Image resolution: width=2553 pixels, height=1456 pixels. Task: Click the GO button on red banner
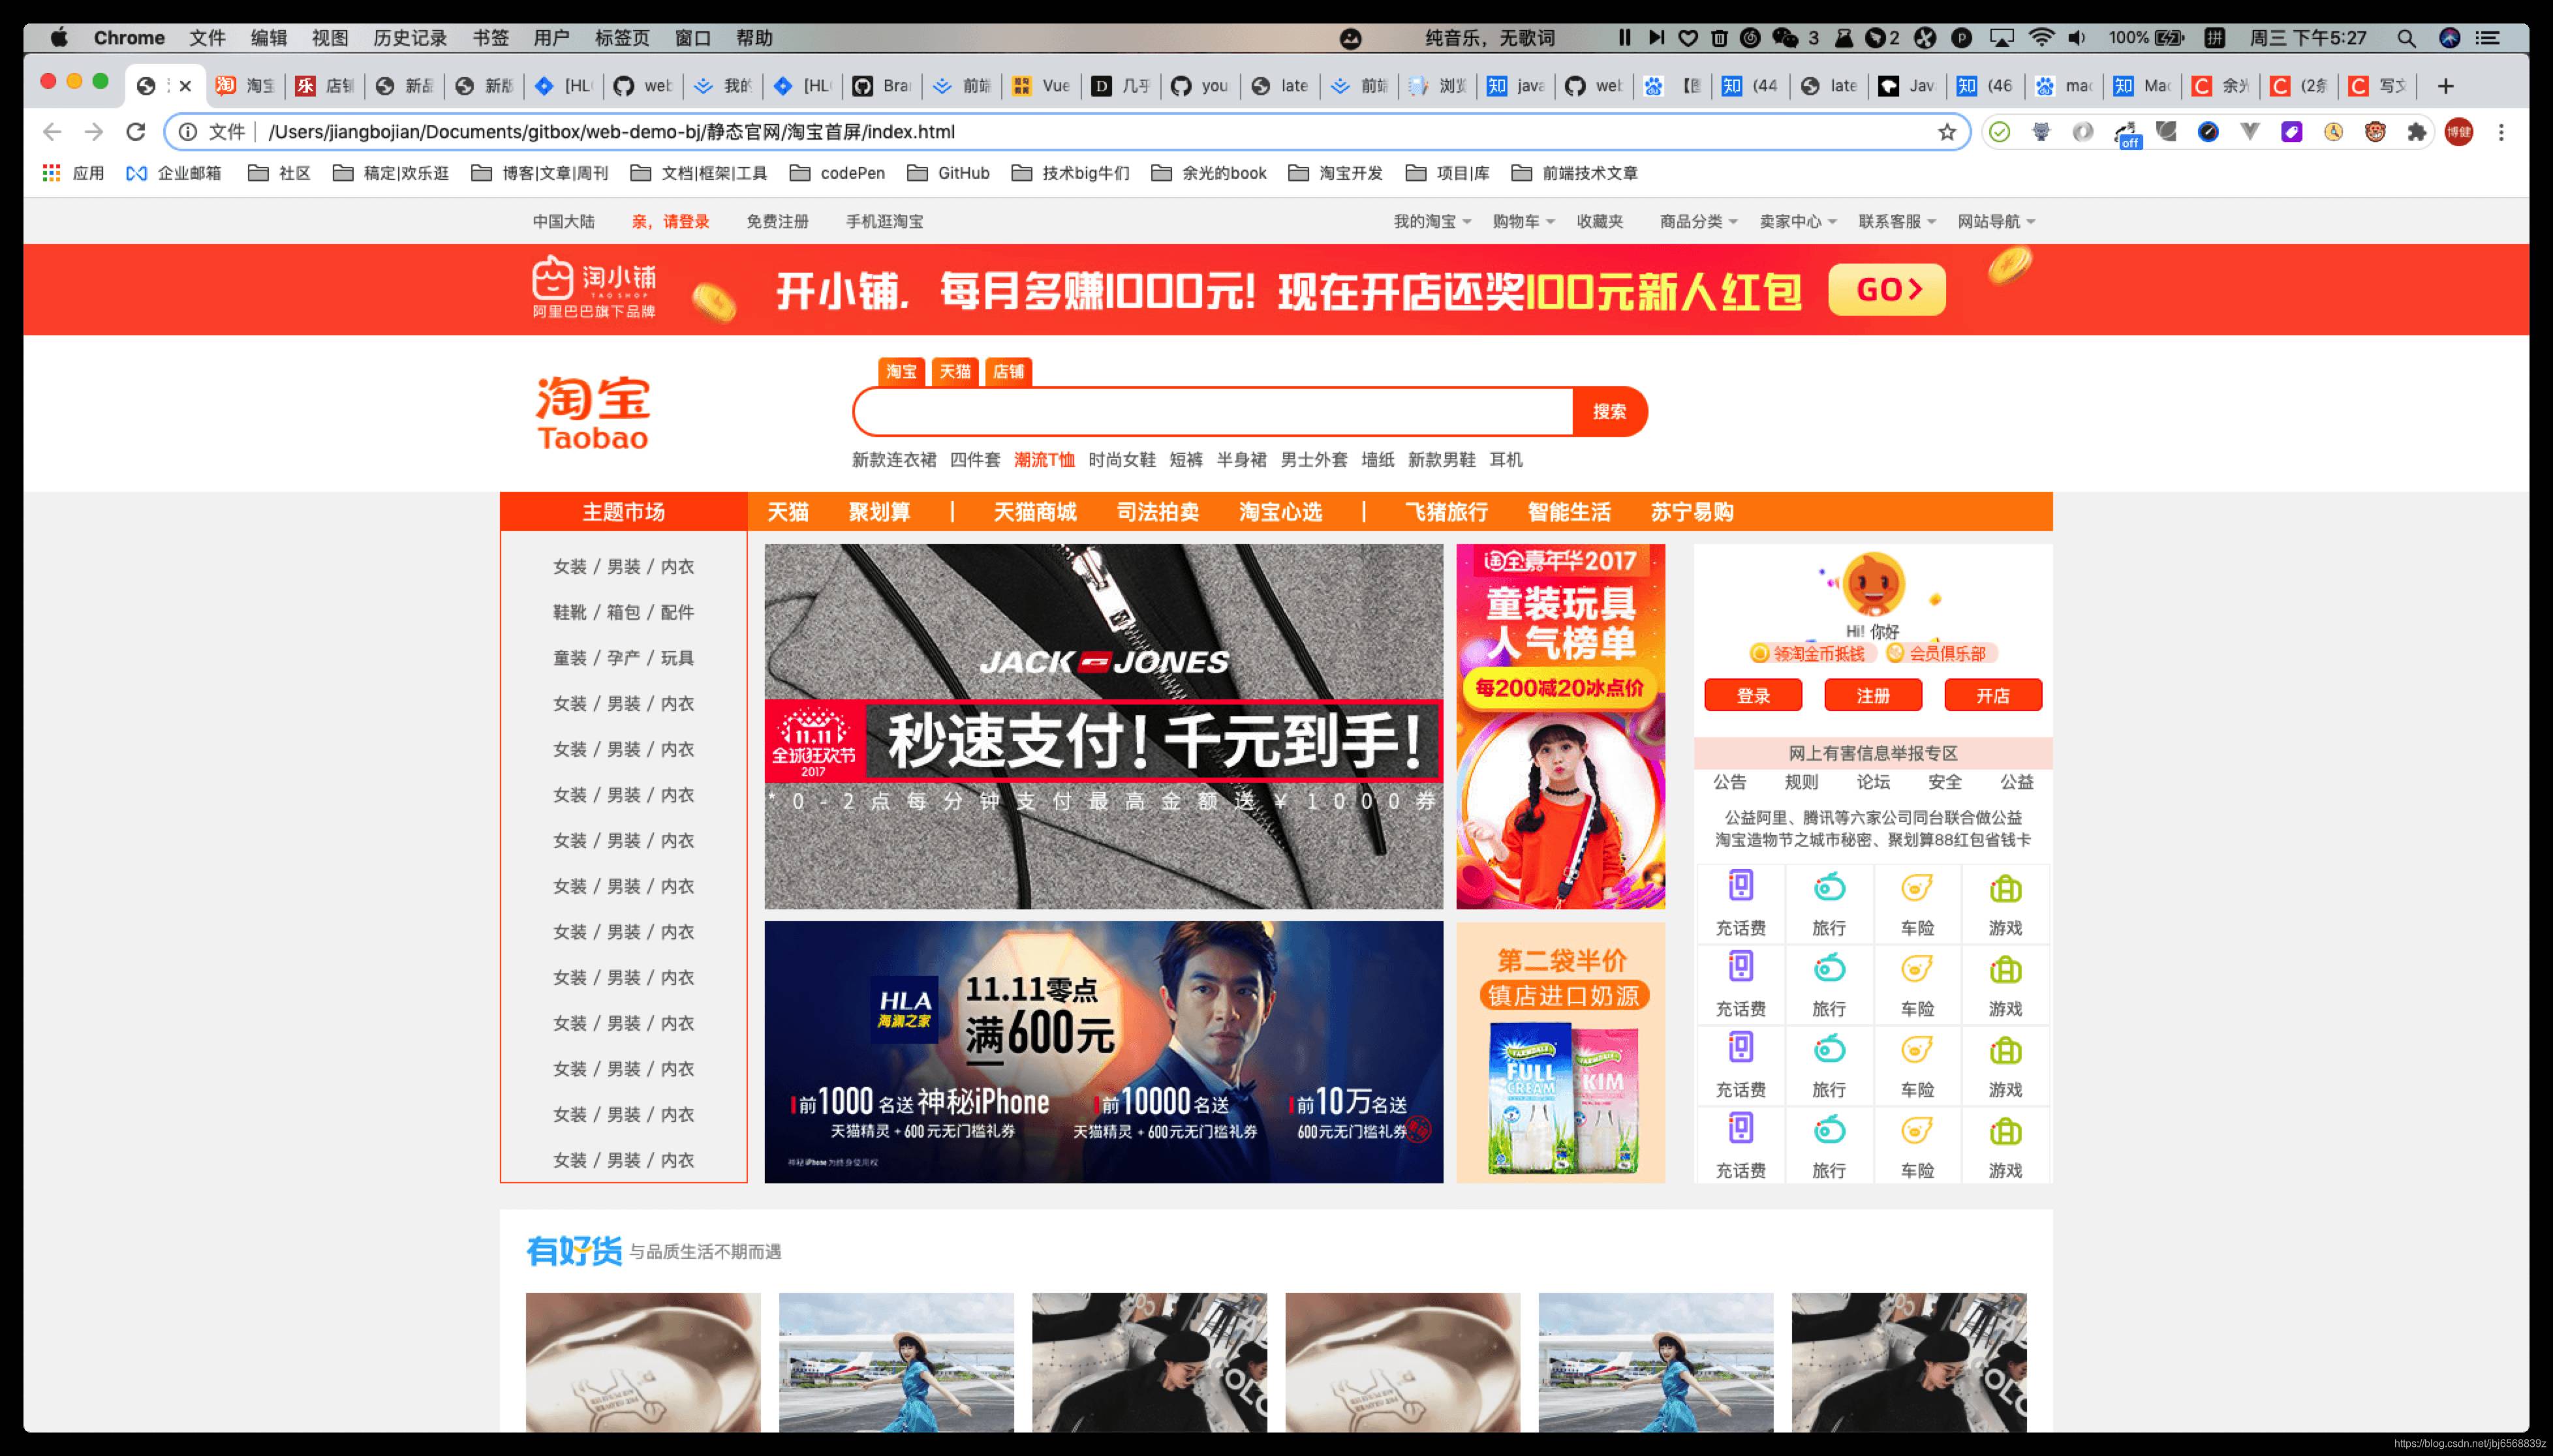click(x=1887, y=290)
